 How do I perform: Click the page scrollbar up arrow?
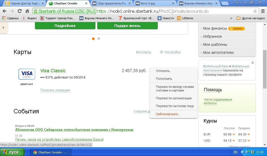265,25
